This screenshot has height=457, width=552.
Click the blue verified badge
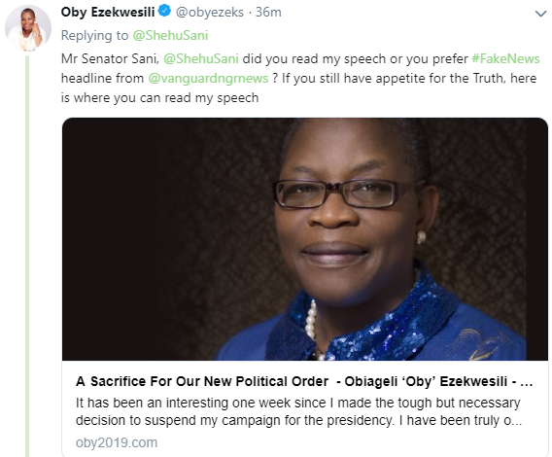coord(164,11)
